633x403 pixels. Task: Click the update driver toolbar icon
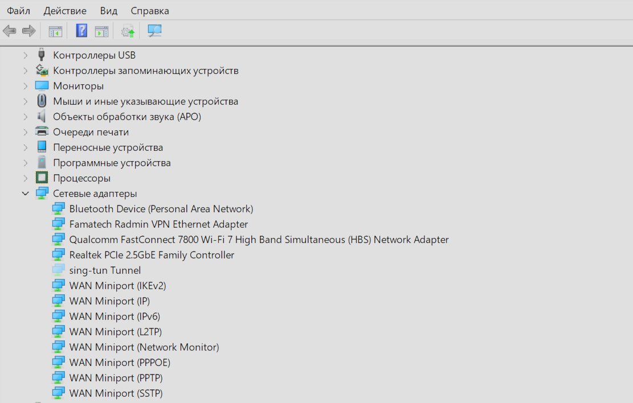point(128,31)
